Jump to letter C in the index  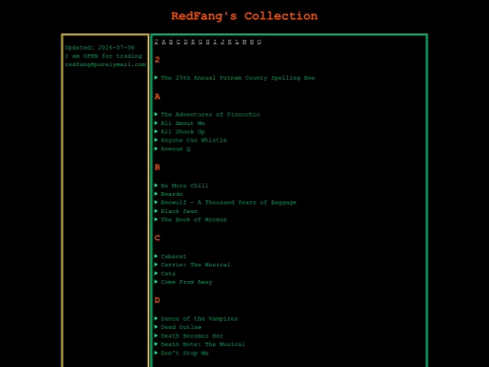click(178, 42)
